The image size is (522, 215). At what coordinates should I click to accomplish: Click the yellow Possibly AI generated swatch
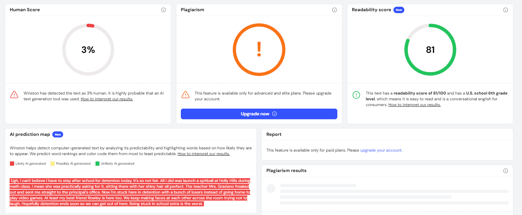click(x=53, y=163)
